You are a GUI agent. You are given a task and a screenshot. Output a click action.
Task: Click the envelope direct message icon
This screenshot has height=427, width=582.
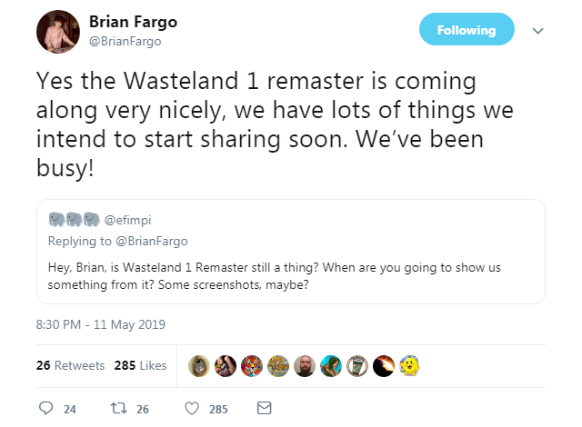(x=265, y=408)
